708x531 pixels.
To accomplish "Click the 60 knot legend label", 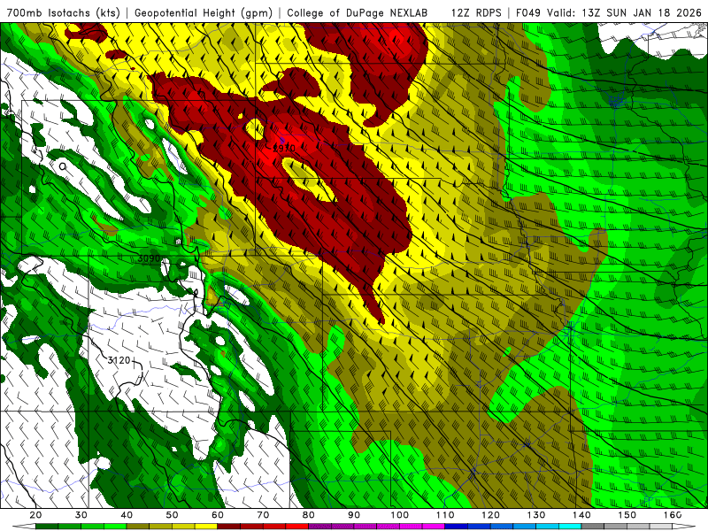I will (218, 515).
